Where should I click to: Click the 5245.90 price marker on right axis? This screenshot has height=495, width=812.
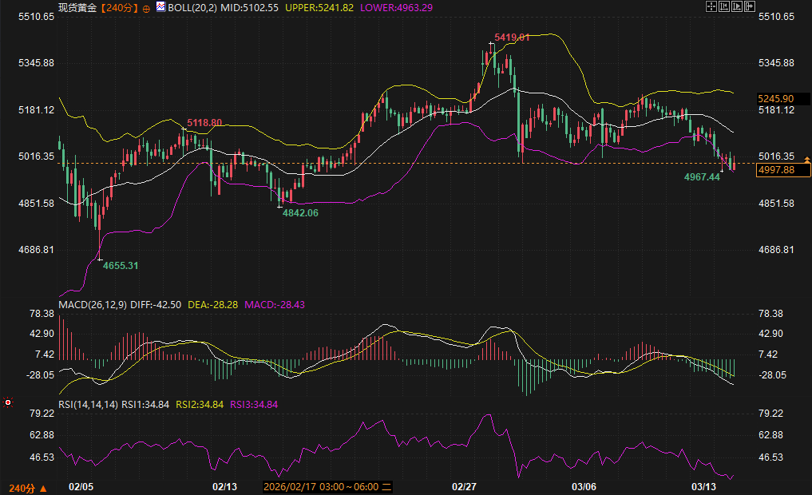point(776,98)
